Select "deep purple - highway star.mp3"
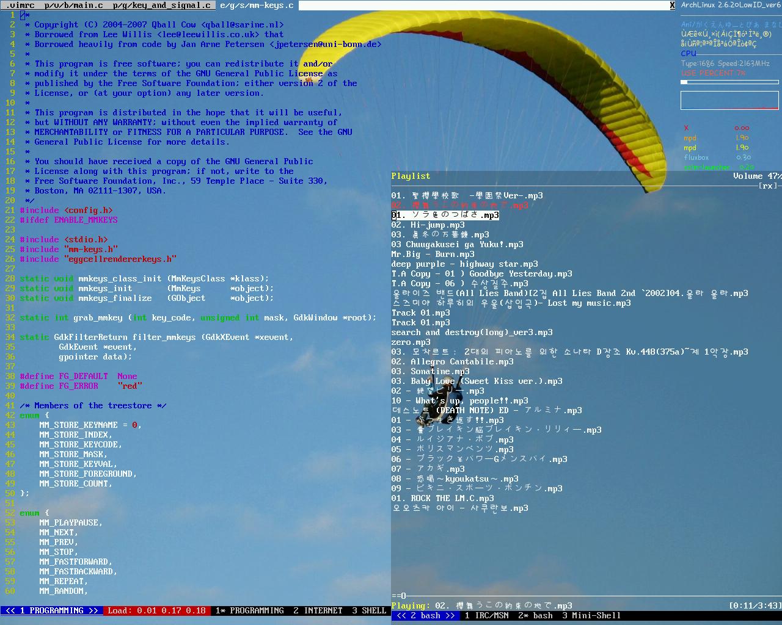The width and height of the screenshot is (782, 625). pos(465,264)
